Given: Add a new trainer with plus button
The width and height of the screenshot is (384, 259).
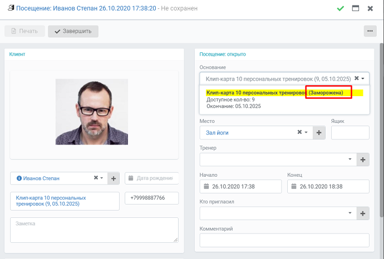Looking at the screenshot, I should (x=363, y=160).
